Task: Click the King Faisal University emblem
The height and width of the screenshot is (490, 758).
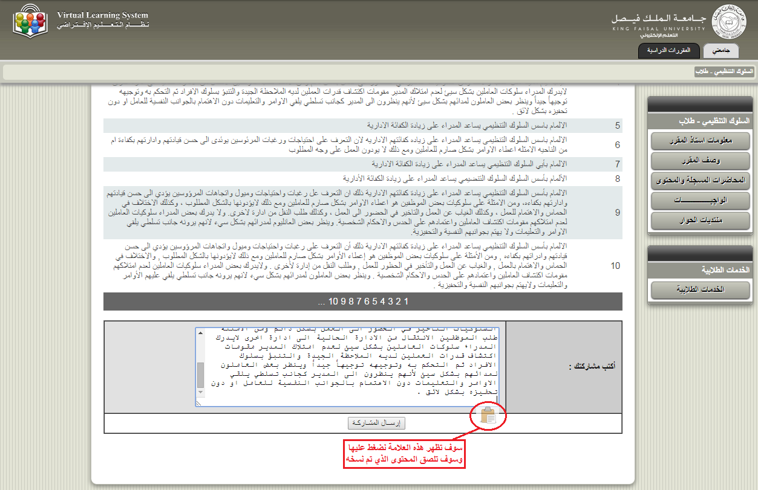Action: click(x=726, y=21)
